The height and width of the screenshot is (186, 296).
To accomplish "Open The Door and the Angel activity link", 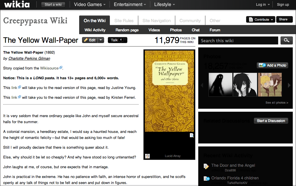I will point(233,165).
